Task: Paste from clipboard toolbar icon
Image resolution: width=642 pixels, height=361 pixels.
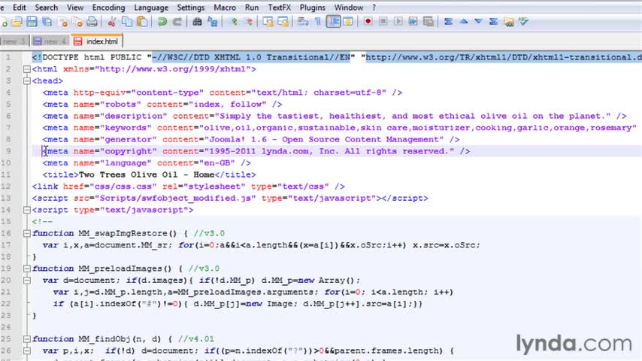Action: click(142, 22)
